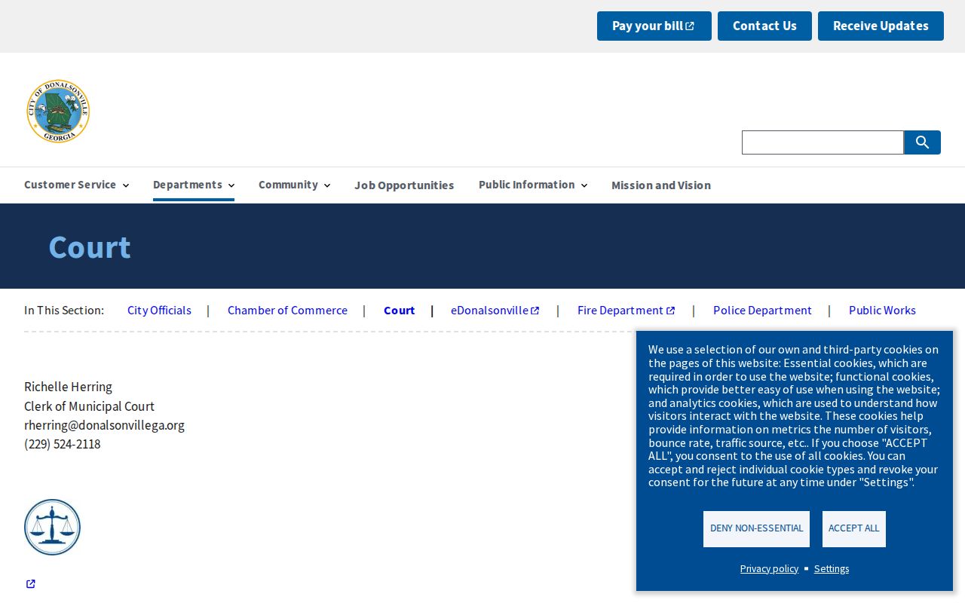Focus the site search input field
The height and width of the screenshot is (603, 965).
tap(823, 142)
